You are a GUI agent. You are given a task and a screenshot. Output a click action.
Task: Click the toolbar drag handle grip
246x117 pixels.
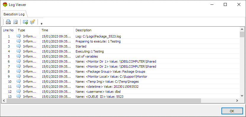tap(4, 22)
